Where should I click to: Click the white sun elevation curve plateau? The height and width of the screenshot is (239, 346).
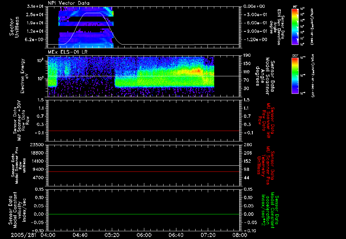coord(93,13)
